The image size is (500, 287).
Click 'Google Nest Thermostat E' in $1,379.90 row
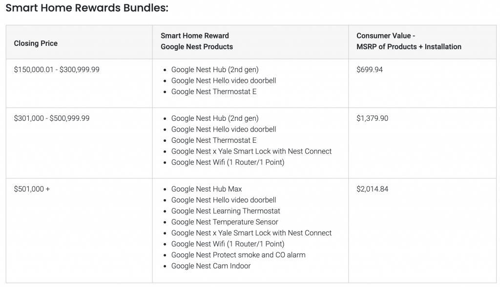coord(214,140)
